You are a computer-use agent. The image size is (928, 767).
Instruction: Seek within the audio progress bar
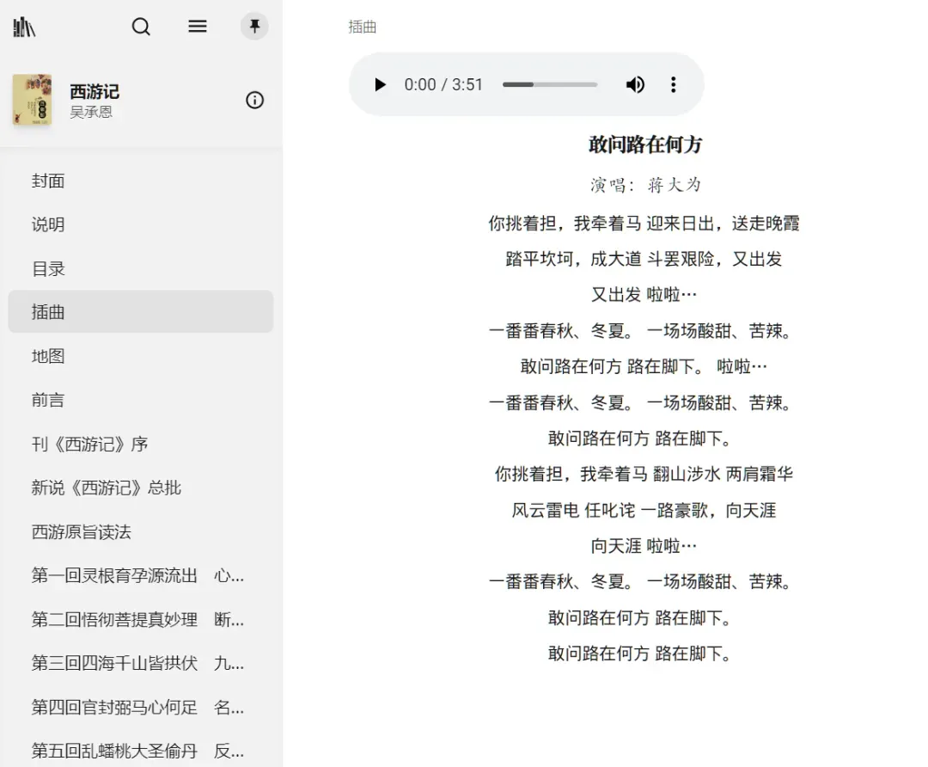(550, 84)
